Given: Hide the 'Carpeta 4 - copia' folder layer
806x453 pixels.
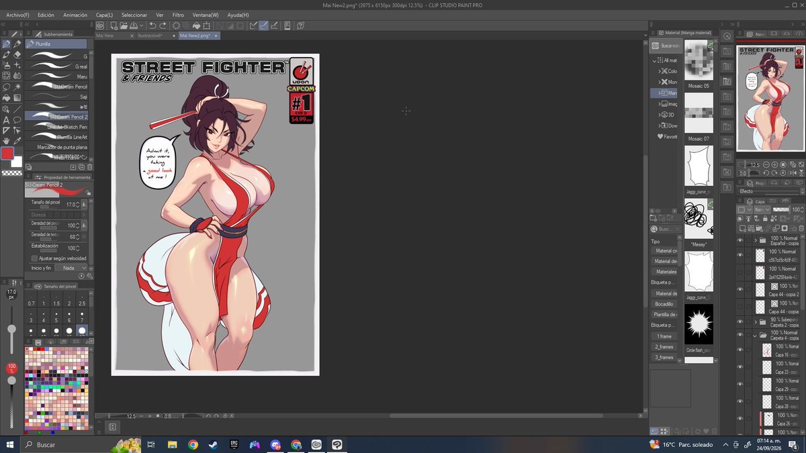Looking at the screenshot, I should point(740,335).
